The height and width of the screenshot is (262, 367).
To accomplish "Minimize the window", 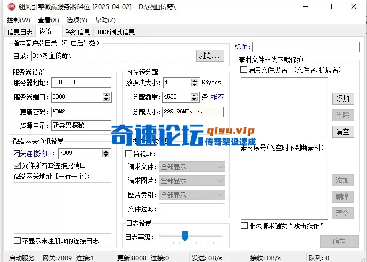I will point(305,6).
